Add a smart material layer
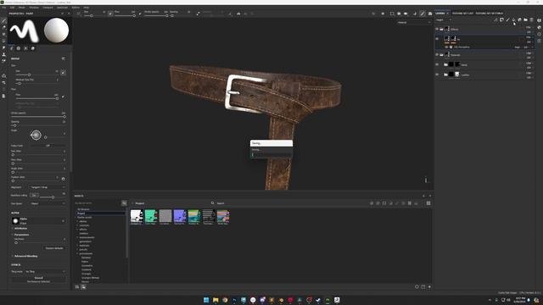 520,20
